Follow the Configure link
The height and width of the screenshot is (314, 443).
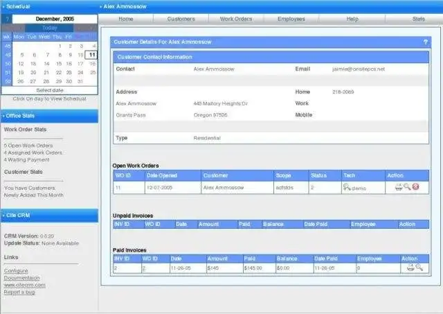point(16,271)
